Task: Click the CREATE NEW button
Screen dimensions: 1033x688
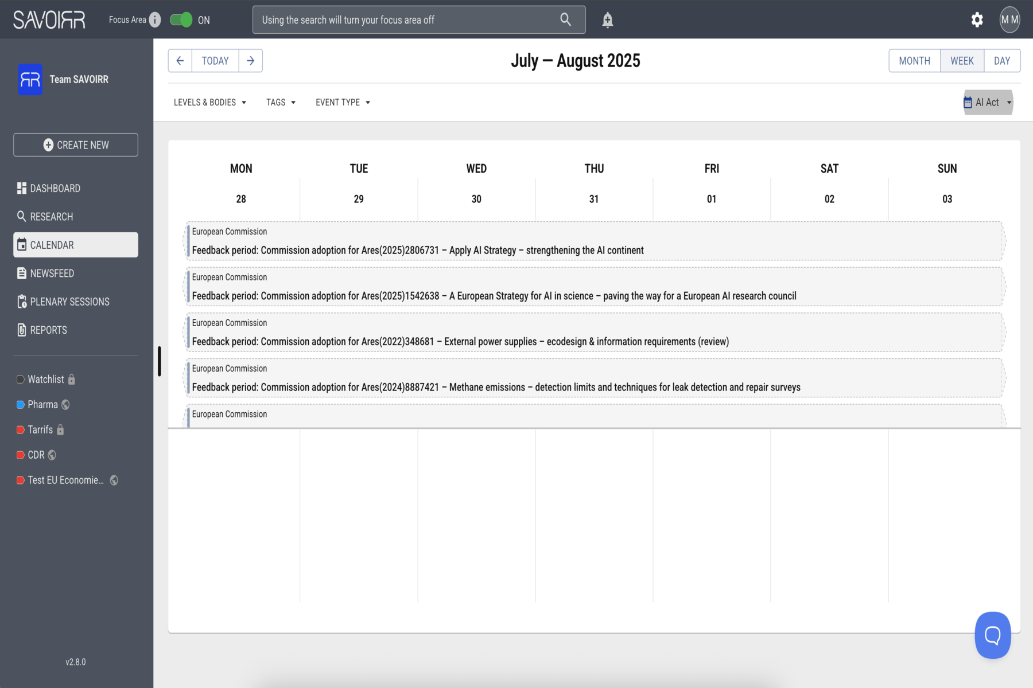Action: pos(76,145)
